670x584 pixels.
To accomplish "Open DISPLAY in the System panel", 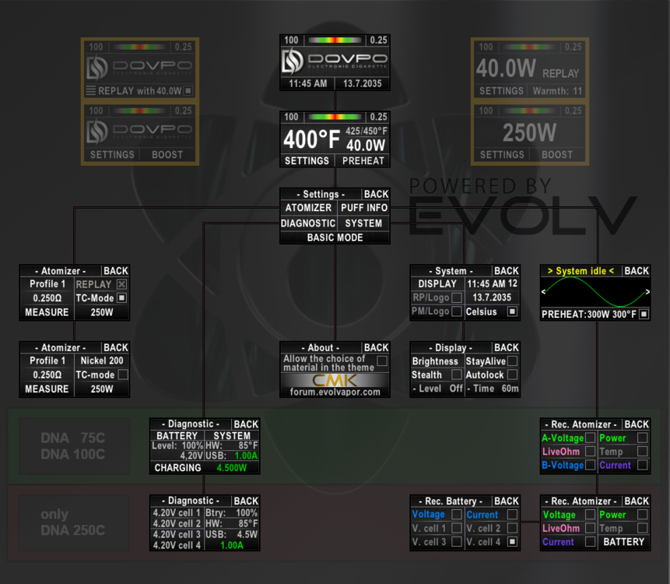I will pyautogui.click(x=437, y=284).
